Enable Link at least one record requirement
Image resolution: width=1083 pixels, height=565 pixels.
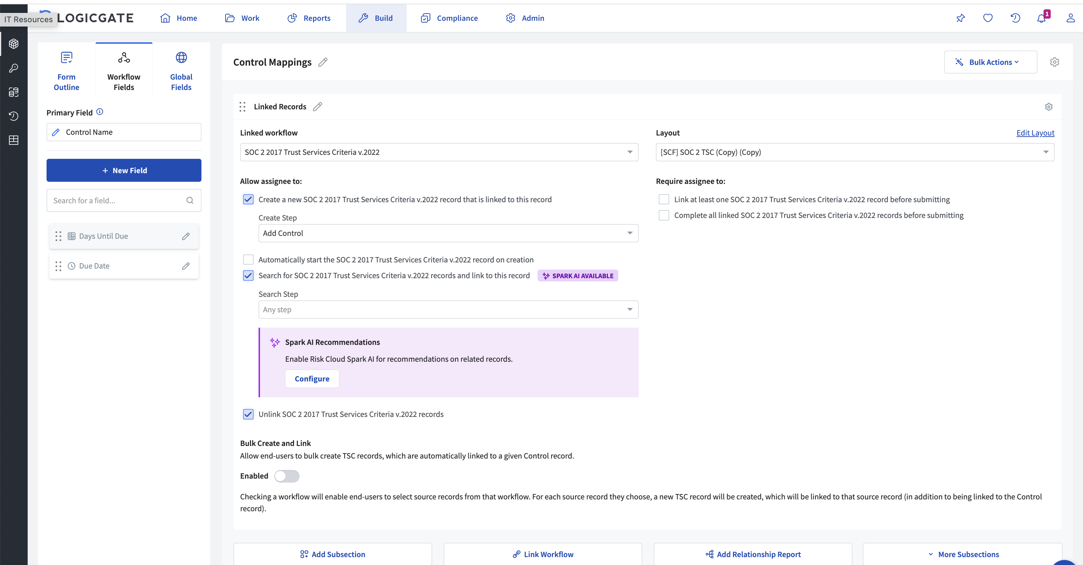point(663,199)
